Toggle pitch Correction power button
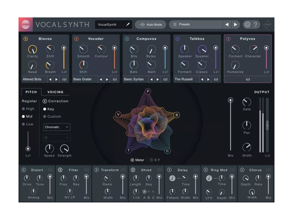This screenshot has width=293, height=220. (45, 101)
